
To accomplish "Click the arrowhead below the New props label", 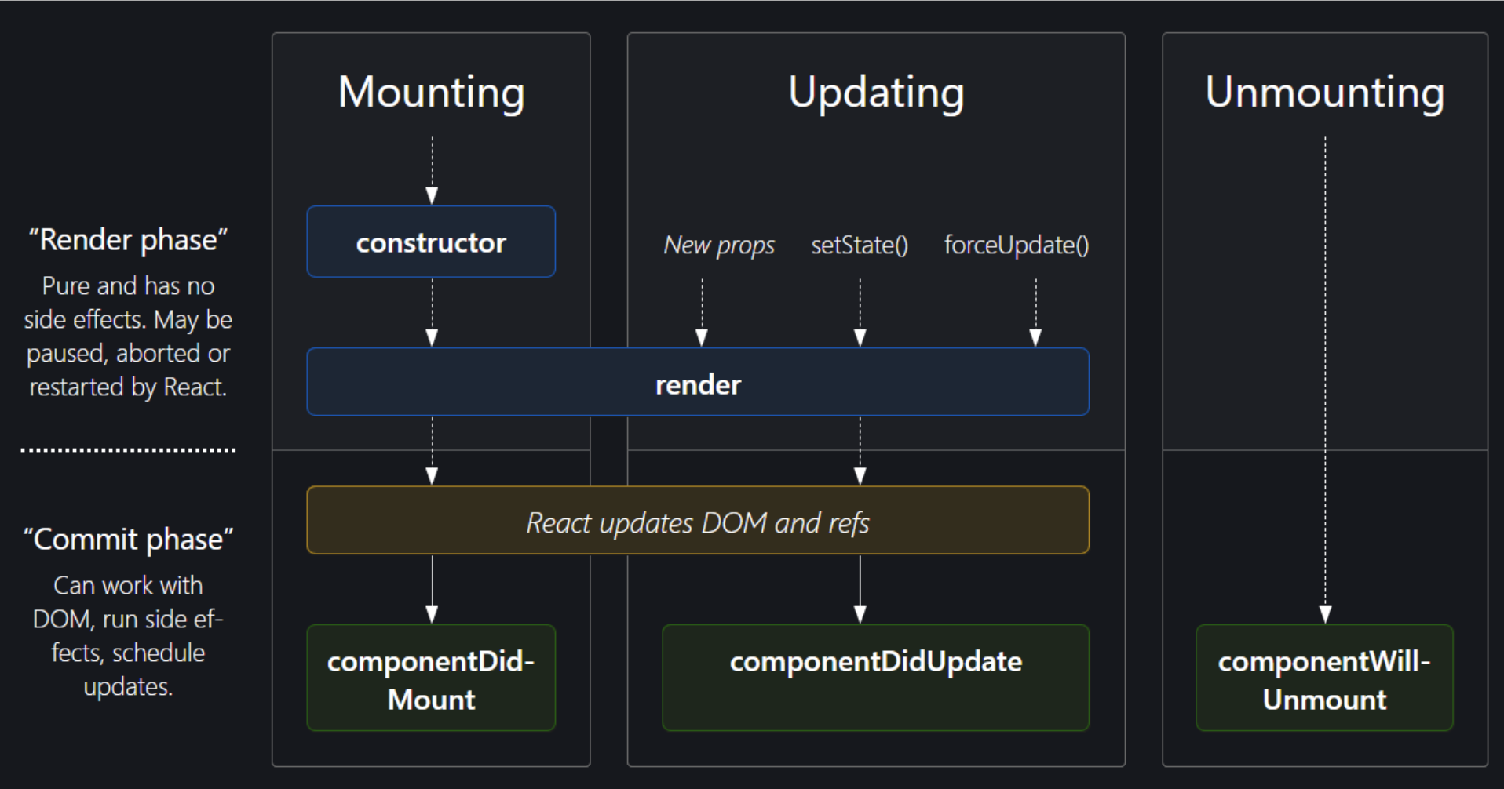I will point(702,337).
